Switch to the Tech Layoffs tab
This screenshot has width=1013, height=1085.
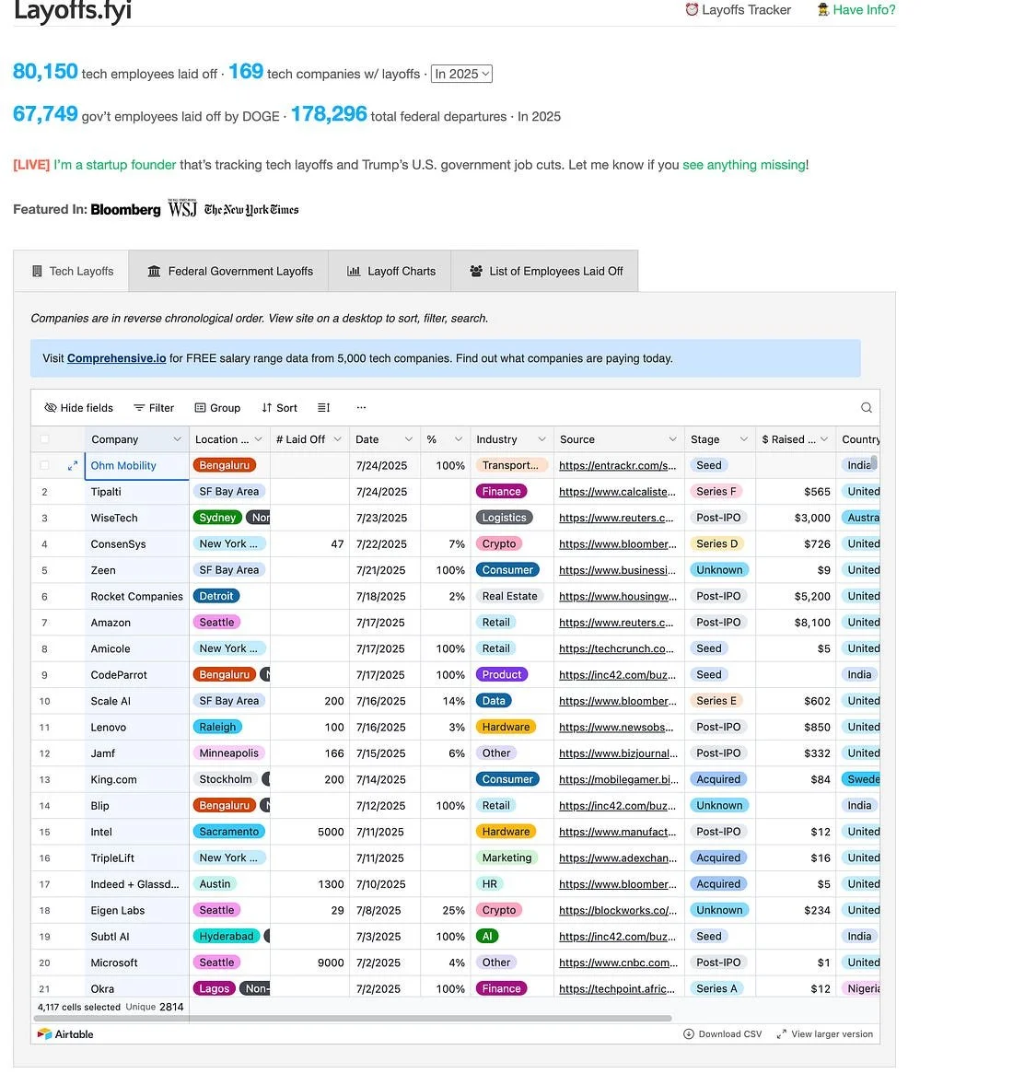tap(71, 271)
